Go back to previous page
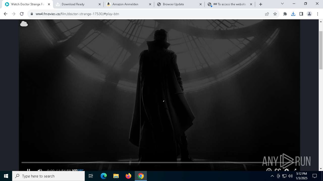Viewport: 323px width, 181px height. coord(6,14)
